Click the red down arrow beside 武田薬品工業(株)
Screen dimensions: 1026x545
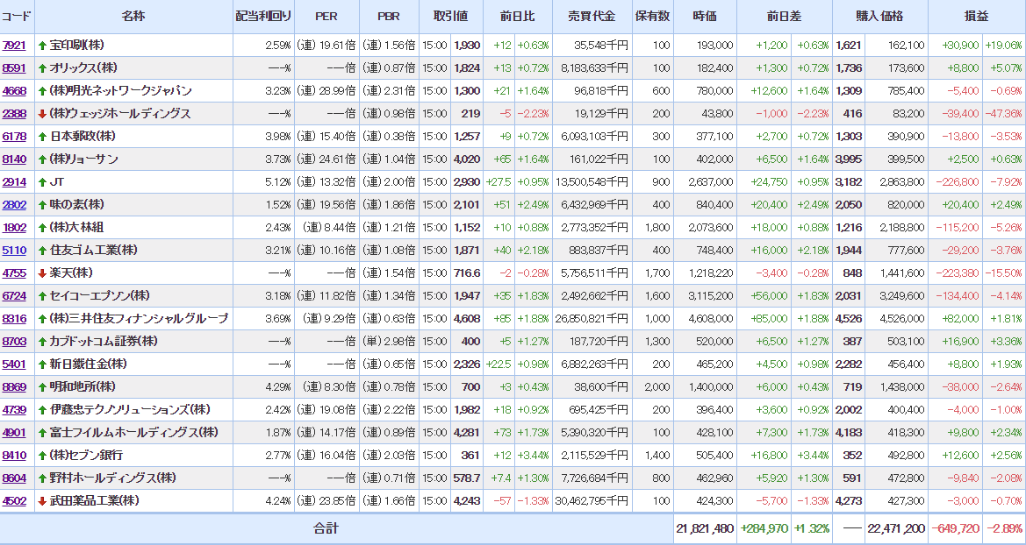point(42,500)
